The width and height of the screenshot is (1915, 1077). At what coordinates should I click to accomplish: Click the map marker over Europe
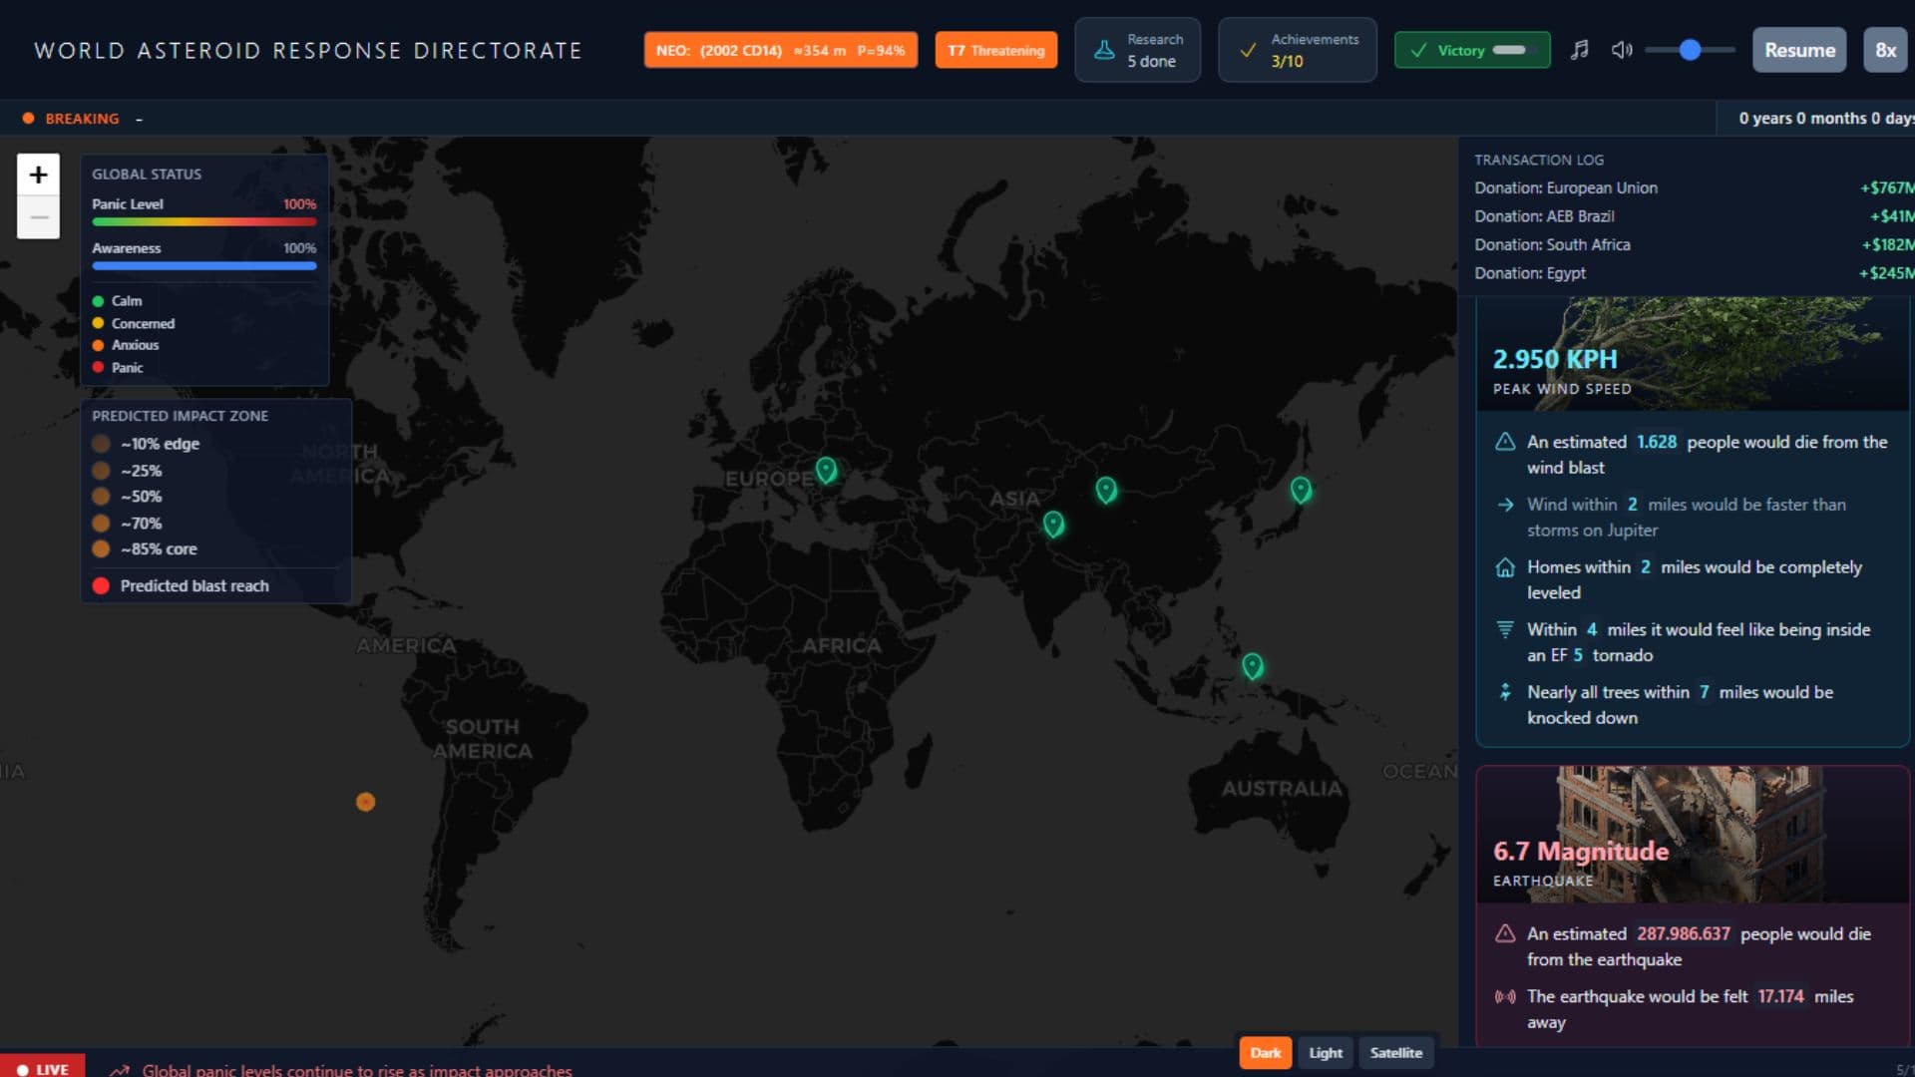826,470
